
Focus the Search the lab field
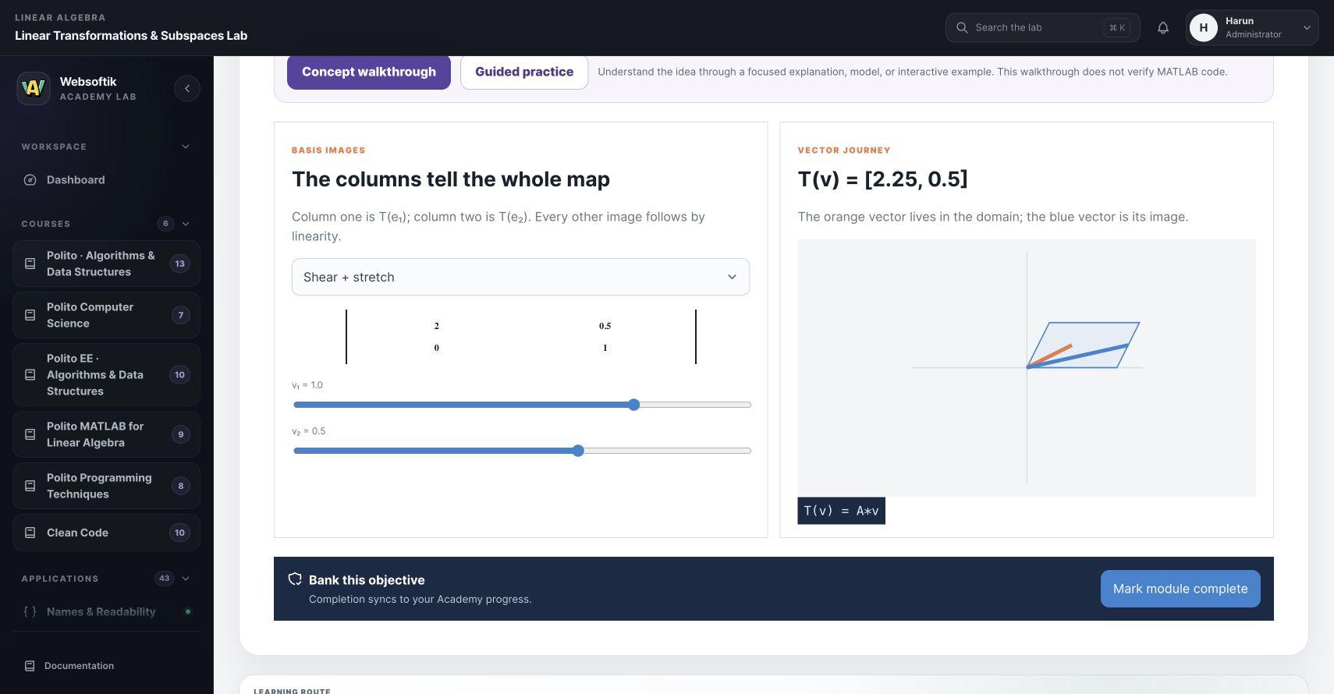click(1042, 27)
